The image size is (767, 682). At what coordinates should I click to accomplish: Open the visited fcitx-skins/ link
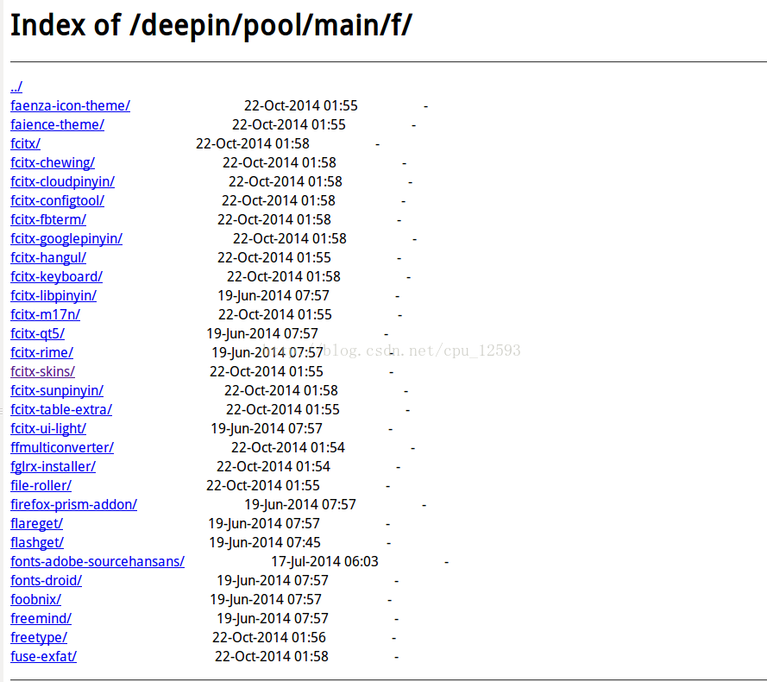click(x=42, y=372)
